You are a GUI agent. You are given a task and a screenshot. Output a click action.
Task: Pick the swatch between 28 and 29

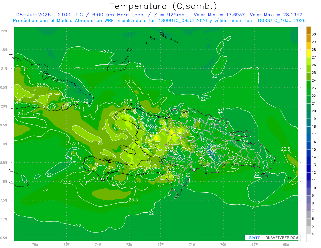(308, 46)
